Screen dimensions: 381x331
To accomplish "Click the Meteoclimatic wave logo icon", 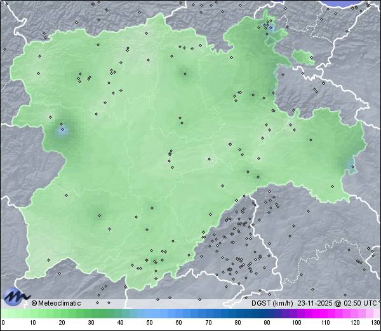I will point(16,297).
